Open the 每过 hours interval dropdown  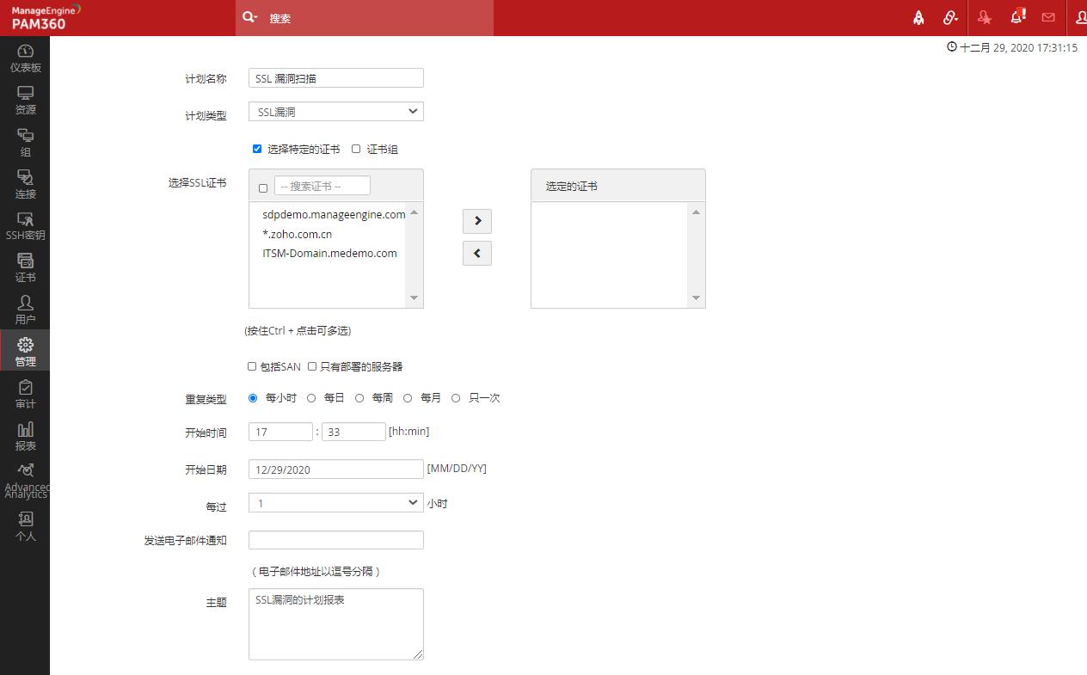[x=335, y=503]
